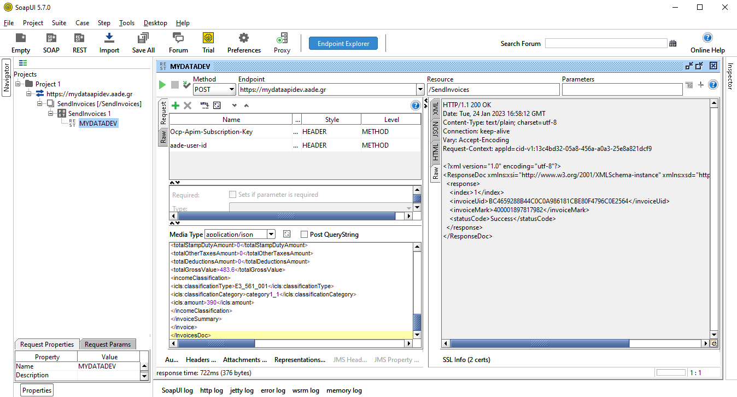Open the Media Type dropdown arrow

tap(272, 234)
